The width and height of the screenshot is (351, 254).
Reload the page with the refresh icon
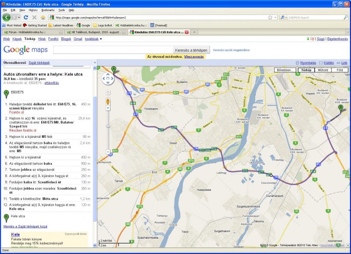[x=26, y=18]
